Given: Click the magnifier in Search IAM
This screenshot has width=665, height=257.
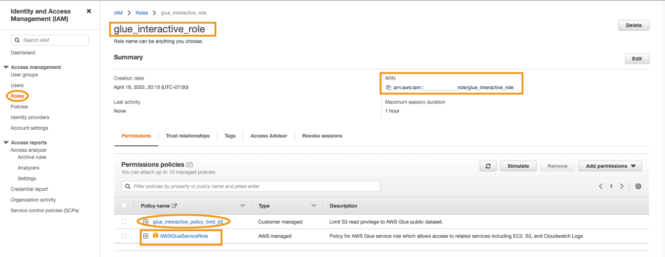Looking at the screenshot, I should tap(17, 40).
